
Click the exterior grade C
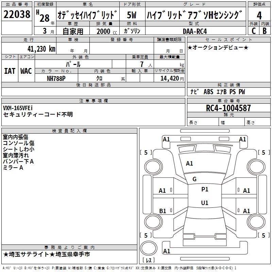coord(253,31)
